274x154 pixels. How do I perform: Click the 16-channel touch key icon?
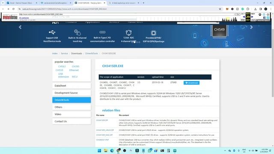point(77,33)
